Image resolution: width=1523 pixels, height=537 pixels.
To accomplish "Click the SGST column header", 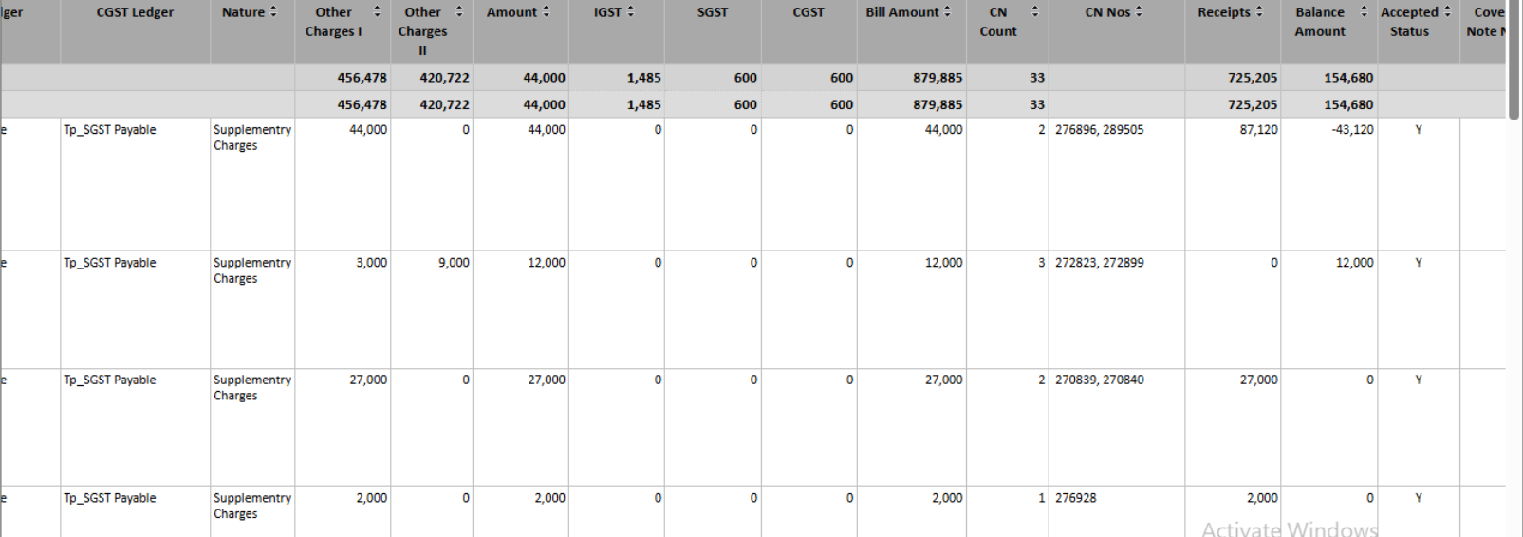I will pos(712,12).
